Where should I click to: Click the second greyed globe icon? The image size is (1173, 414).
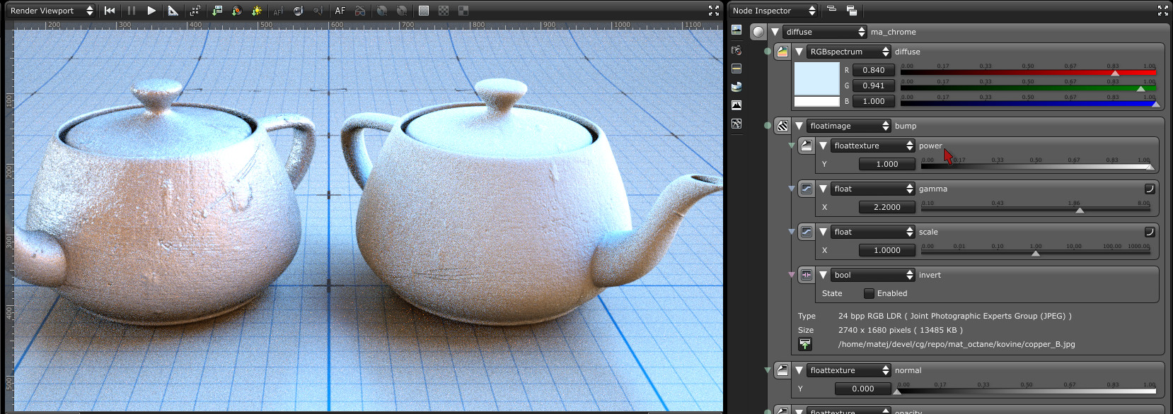[x=402, y=11]
